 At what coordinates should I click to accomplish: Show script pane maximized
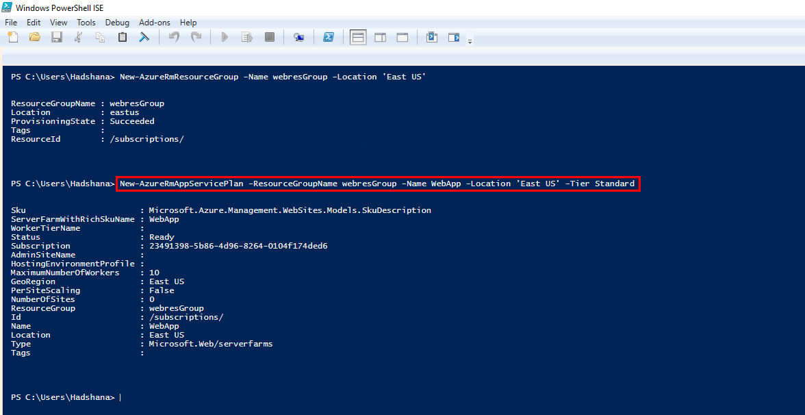tap(402, 37)
